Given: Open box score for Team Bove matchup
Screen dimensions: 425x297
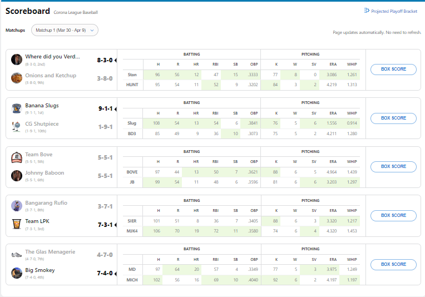Looking at the screenshot, I should coord(393,166).
